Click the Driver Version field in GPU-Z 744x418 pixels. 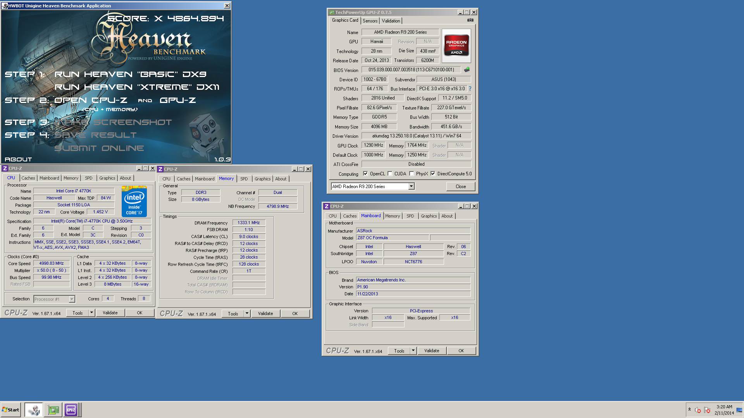coord(416,136)
